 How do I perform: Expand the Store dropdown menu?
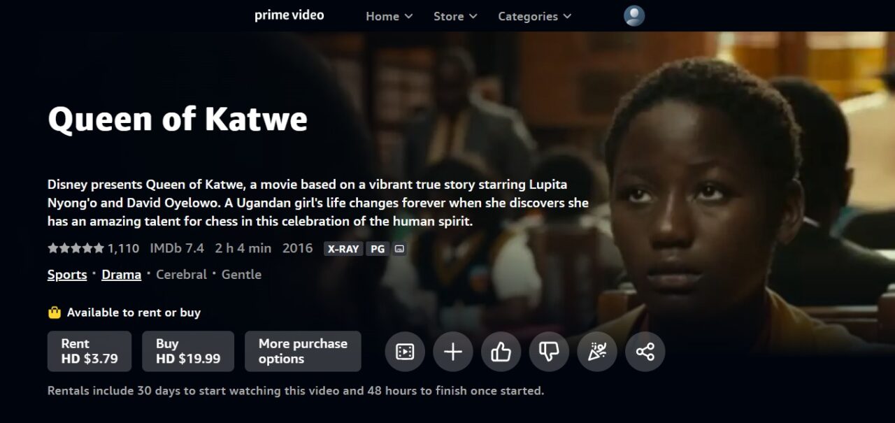coord(455,16)
